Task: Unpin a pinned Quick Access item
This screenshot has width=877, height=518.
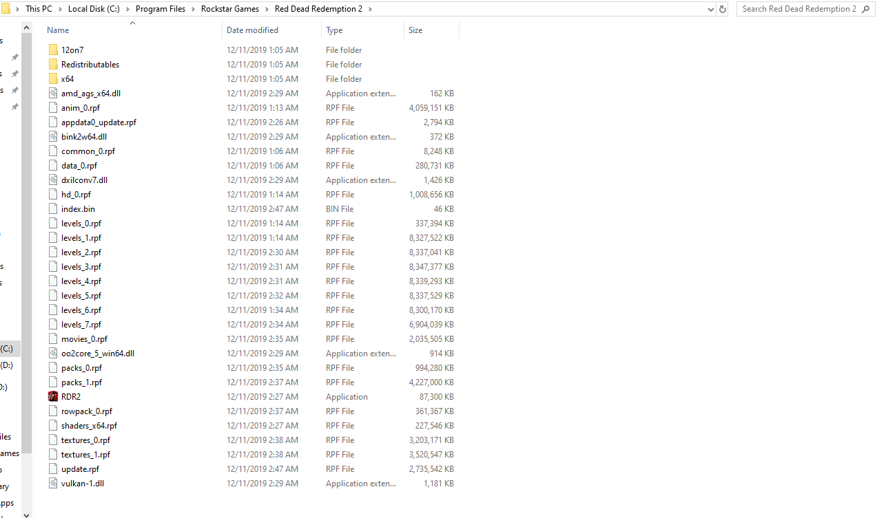Action: point(14,57)
